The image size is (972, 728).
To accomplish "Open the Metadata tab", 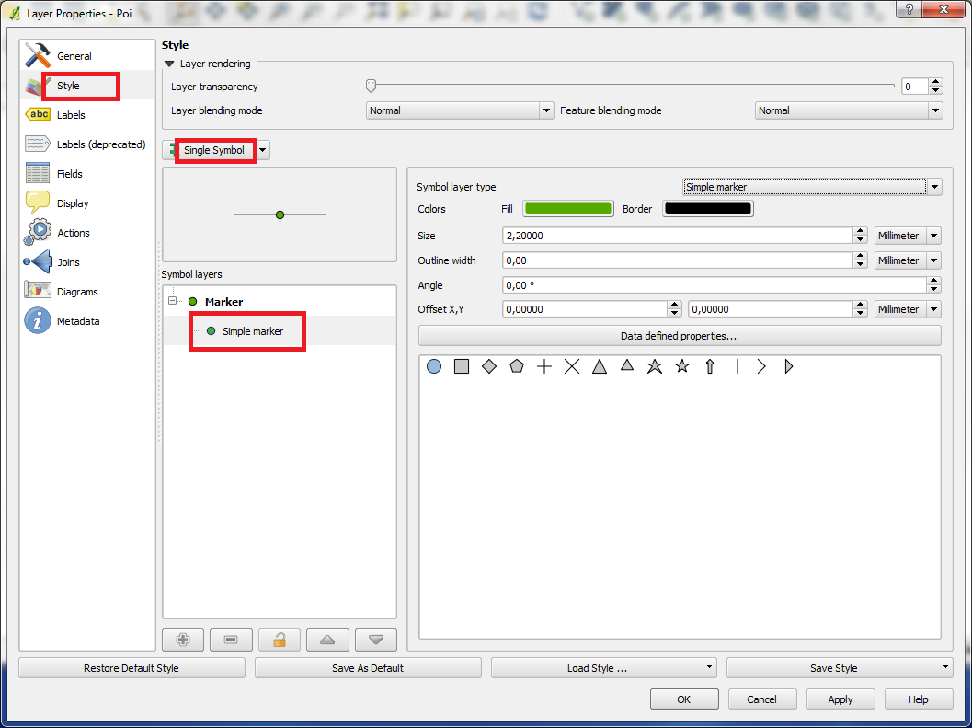I will [86, 321].
